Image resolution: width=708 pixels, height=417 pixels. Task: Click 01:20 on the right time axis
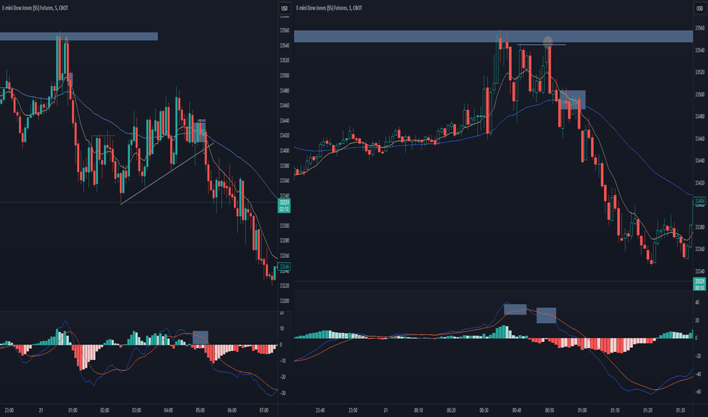point(647,410)
